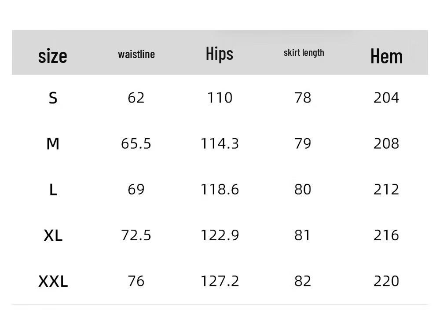Select the S size row label
This screenshot has height=330, width=440.
(x=53, y=98)
